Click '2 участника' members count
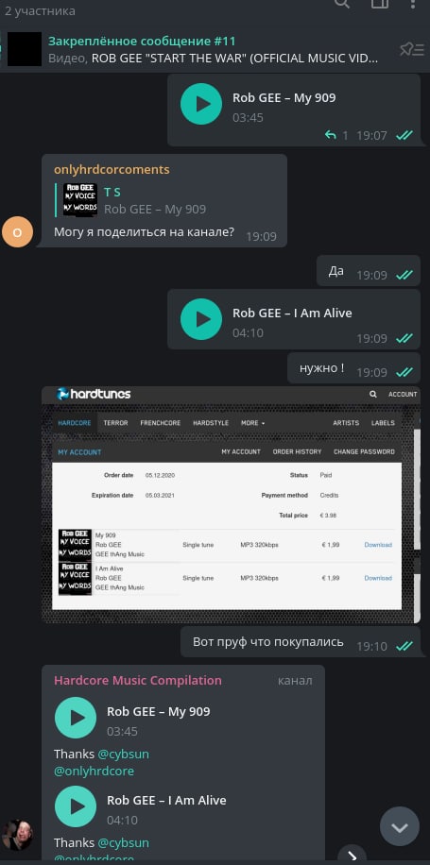 point(40,10)
